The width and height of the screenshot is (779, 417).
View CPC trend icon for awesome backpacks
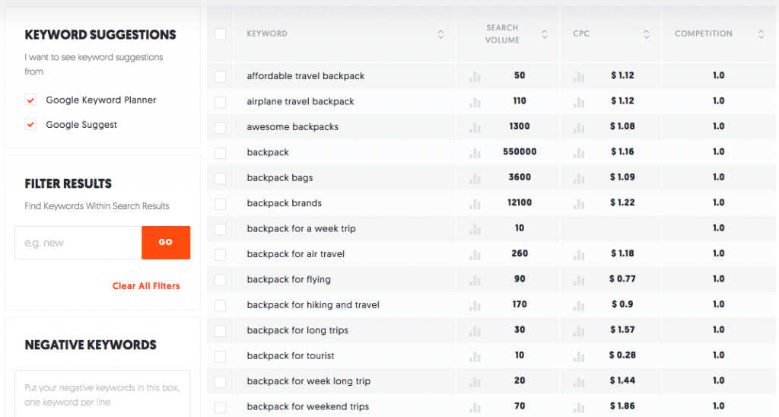pos(579,127)
